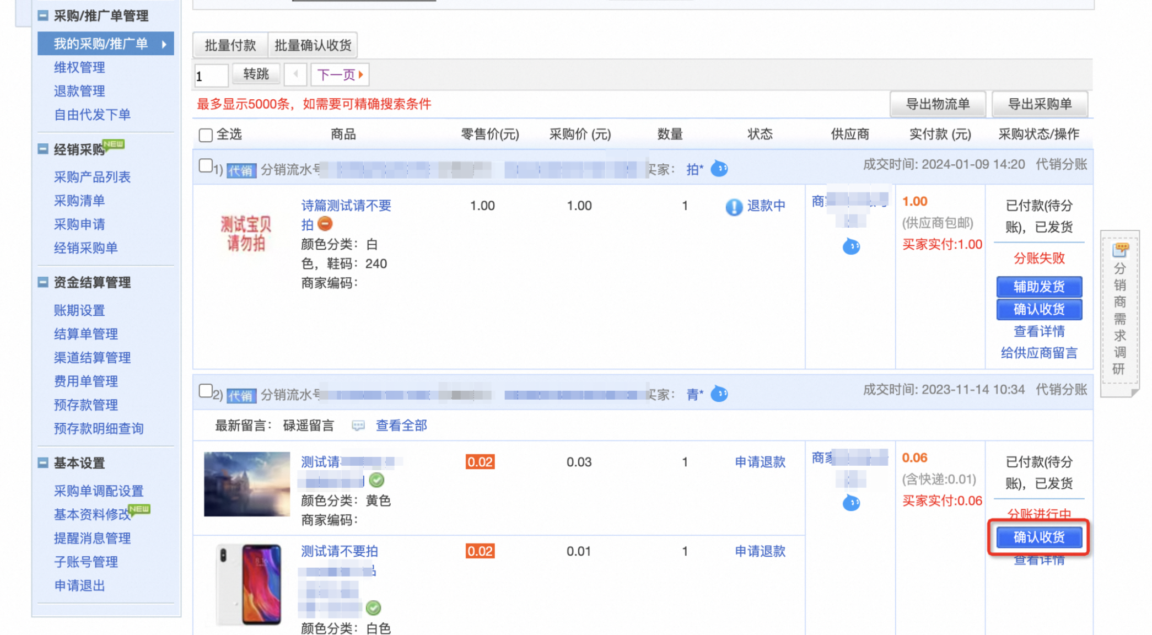The height and width of the screenshot is (635, 1152).
Task: Go to 采购产品列表
Action: coord(92,177)
